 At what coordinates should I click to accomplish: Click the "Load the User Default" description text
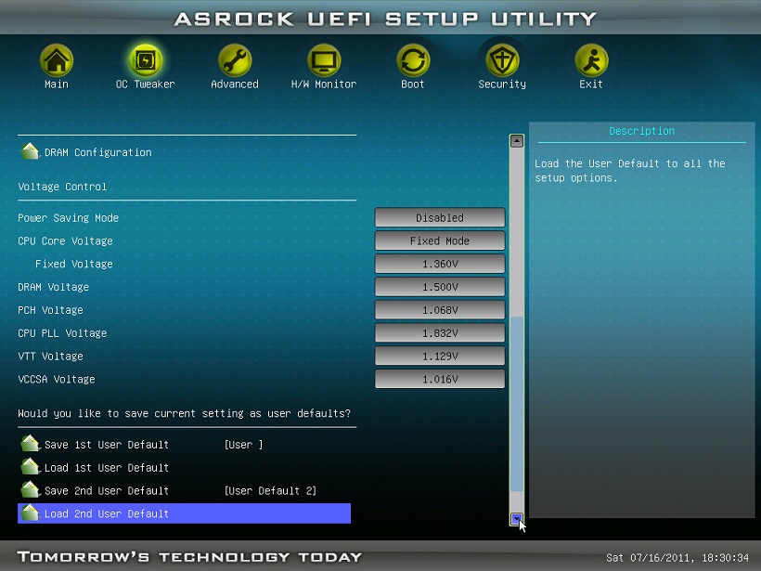[x=630, y=171]
